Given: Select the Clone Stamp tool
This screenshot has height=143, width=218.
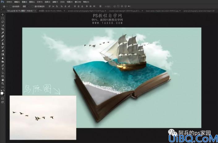Looking at the screenshot, I should click(x=3, y=44).
